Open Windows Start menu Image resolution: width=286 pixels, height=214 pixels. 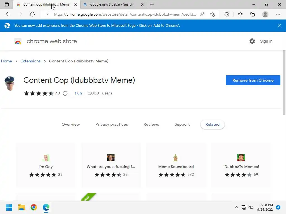pyautogui.click(x=9, y=207)
